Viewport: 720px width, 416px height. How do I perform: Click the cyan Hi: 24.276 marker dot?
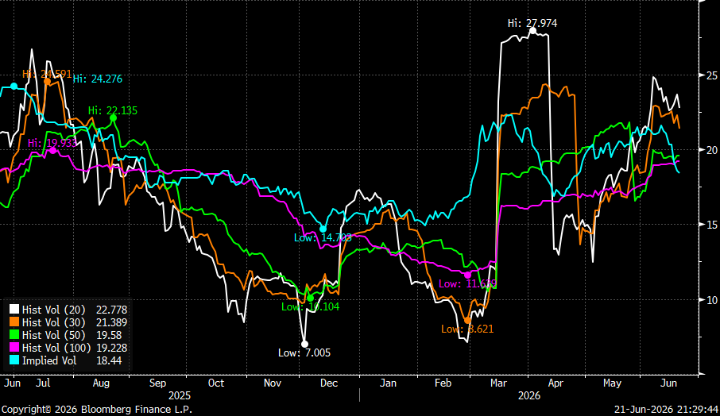click(14, 87)
